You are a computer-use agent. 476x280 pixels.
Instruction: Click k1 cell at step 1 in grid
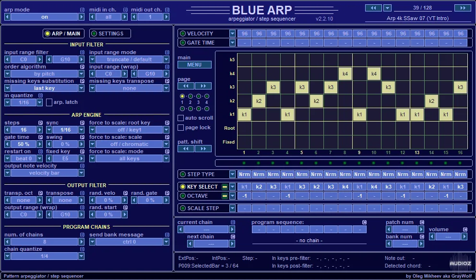244,115
